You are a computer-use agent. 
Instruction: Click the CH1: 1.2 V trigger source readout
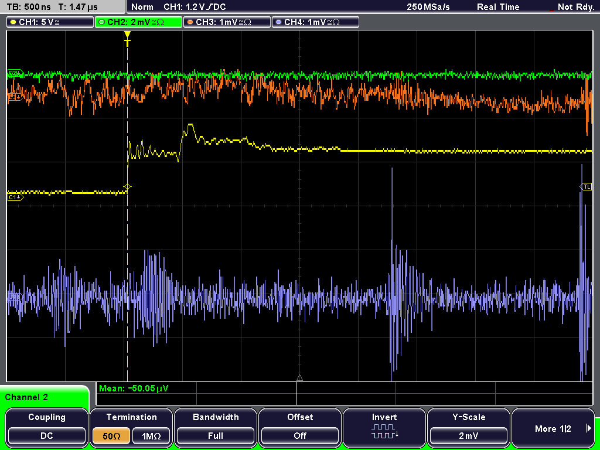195,7
